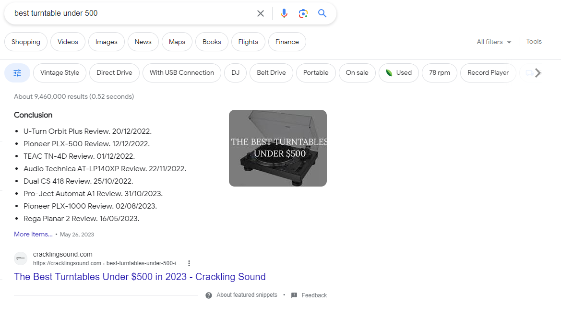Switch to Images results tab
The image size is (561, 317).
(106, 42)
